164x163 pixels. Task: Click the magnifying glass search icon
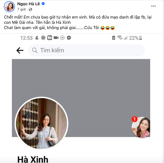coord(35,50)
